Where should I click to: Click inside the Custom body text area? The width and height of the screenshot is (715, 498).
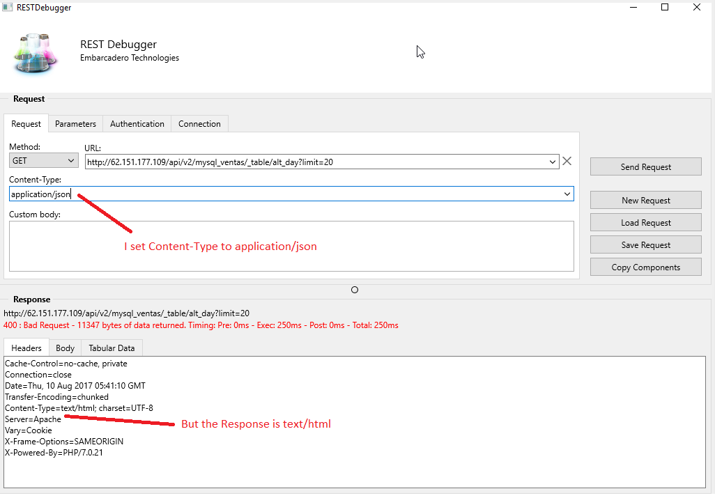coord(291,246)
